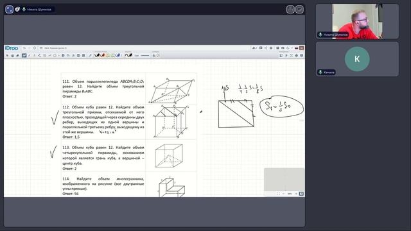Image resolution: width=411 pixels, height=231 pixels.
Task: Click the fullscreen arrows icon in right toolbar
Action: pos(291,55)
